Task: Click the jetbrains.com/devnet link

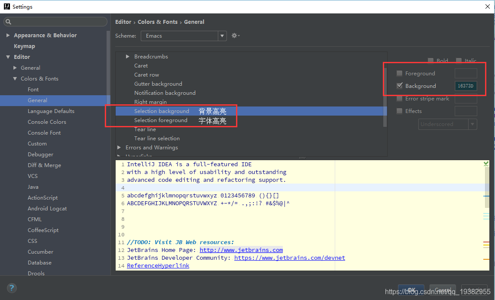Action: (x=289, y=258)
